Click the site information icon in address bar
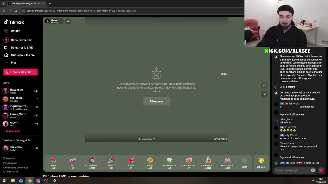 coord(23,11)
